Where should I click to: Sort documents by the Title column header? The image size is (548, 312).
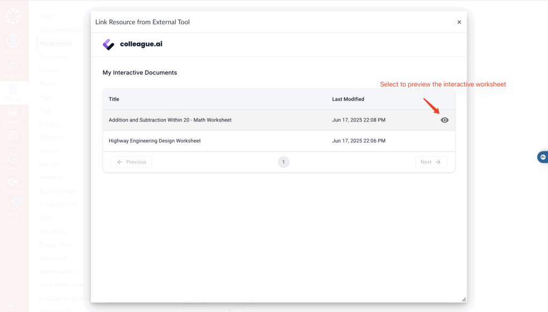click(x=114, y=100)
